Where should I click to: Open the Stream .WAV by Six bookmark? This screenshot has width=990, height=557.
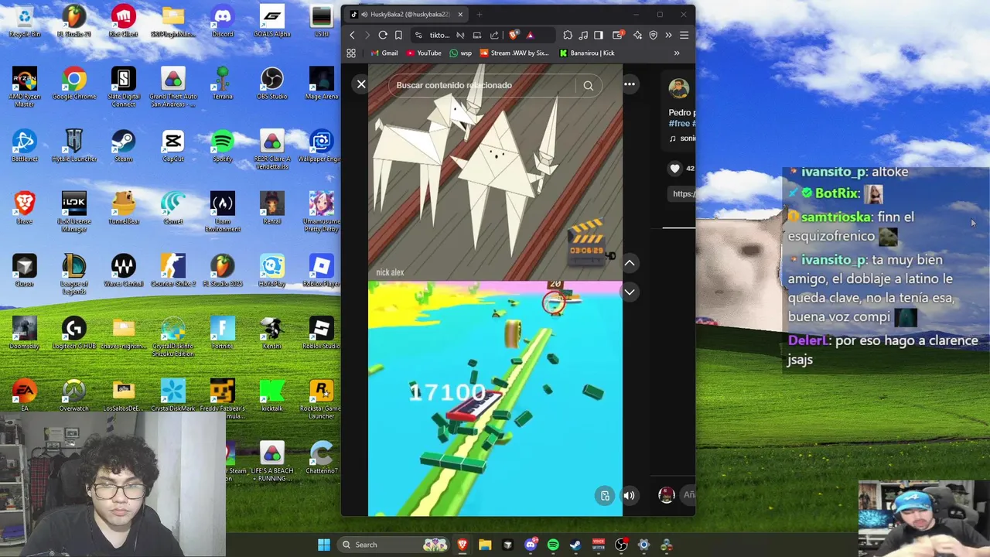tap(514, 53)
